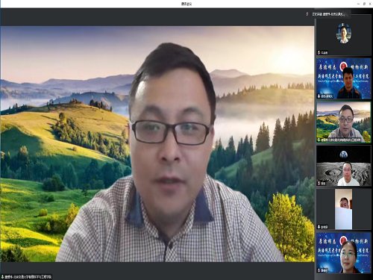Select the moon-surface background participant tile

[344, 166]
